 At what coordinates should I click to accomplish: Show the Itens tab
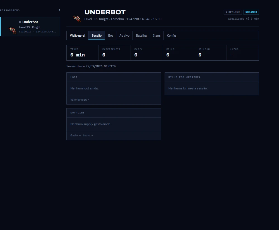click(x=157, y=35)
